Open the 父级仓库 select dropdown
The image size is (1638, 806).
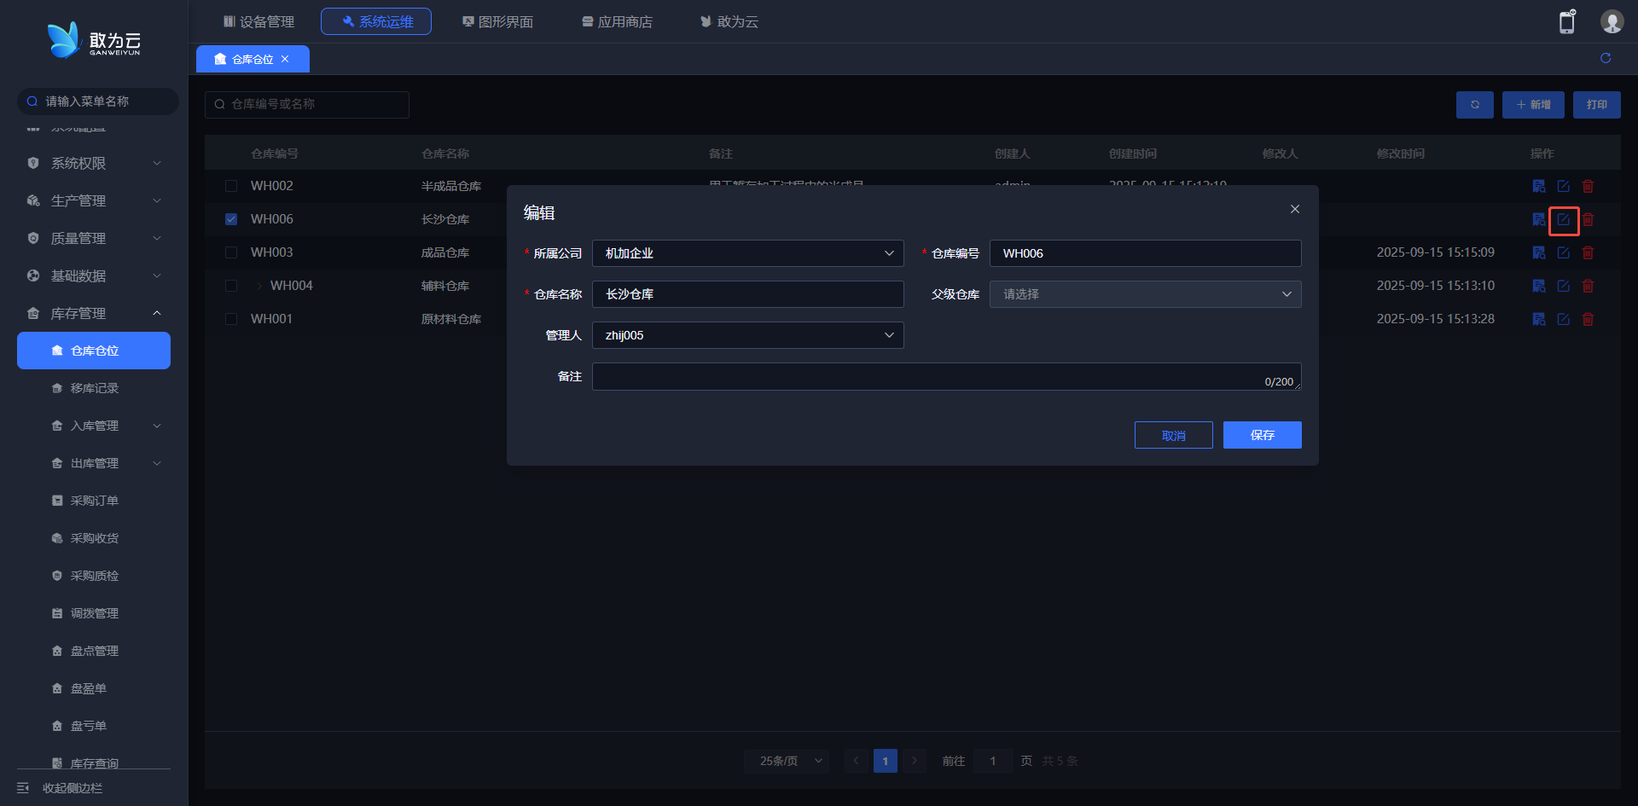pos(1145,294)
